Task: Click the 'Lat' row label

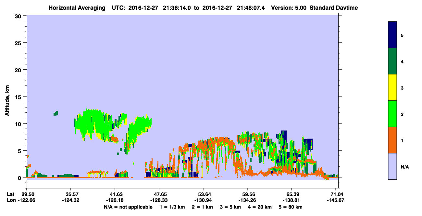Action: coord(11,194)
